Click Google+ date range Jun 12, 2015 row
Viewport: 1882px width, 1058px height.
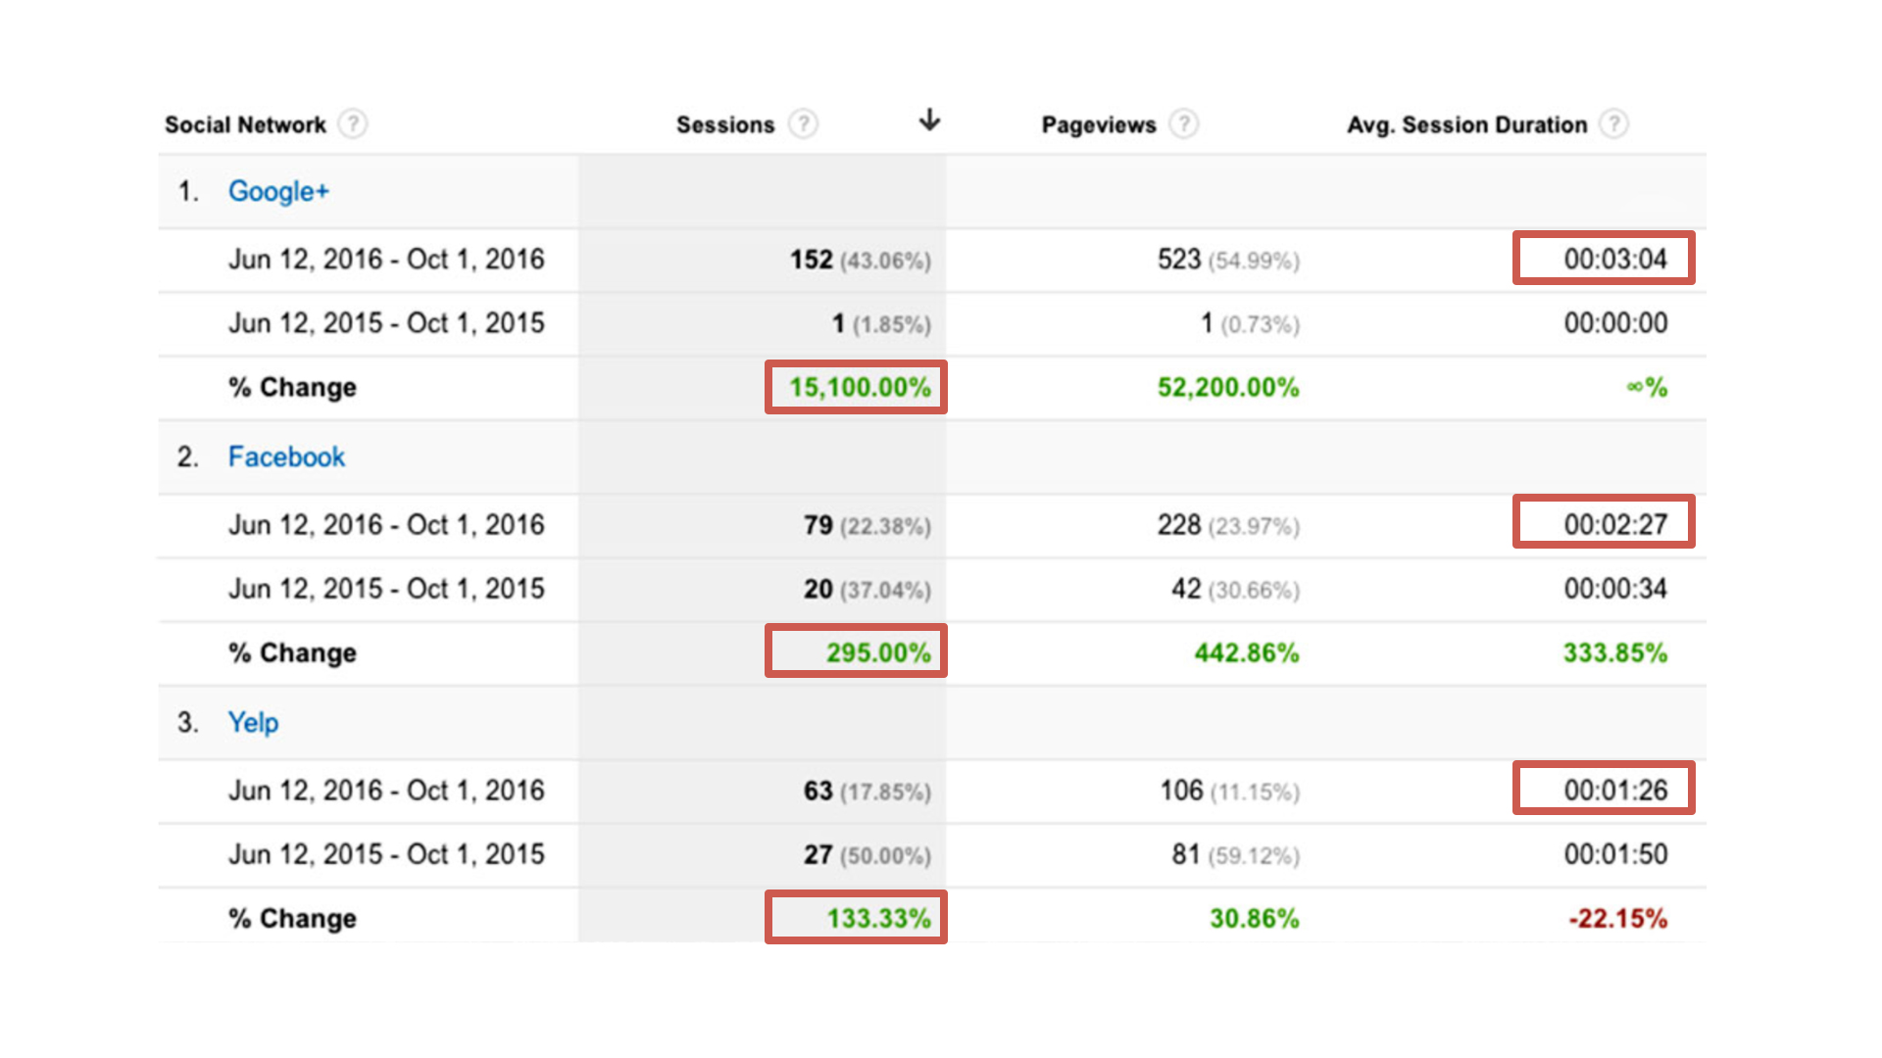[x=386, y=323]
